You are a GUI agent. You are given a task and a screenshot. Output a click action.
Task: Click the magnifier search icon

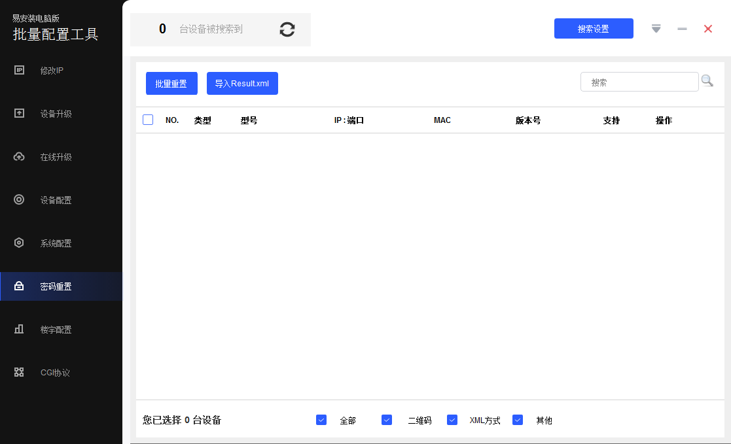click(707, 81)
